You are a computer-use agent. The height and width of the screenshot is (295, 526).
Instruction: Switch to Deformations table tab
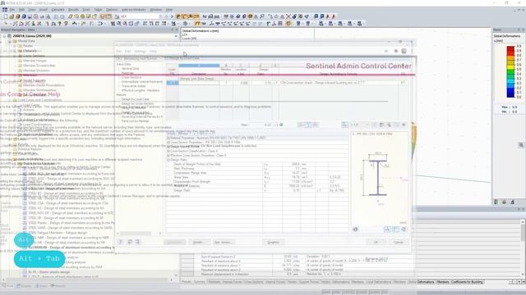pos(426,282)
